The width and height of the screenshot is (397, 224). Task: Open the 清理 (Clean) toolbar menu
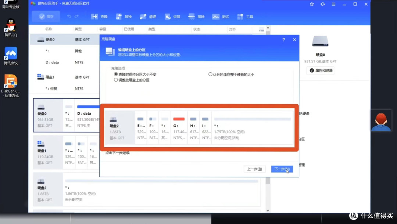(148, 17)
